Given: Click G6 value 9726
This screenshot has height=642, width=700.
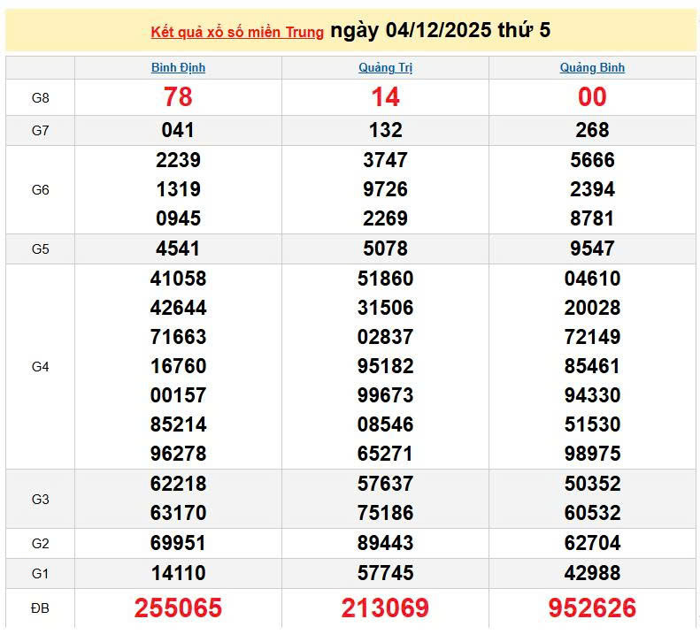Looking at the screenshot, I should click(385, 189).
